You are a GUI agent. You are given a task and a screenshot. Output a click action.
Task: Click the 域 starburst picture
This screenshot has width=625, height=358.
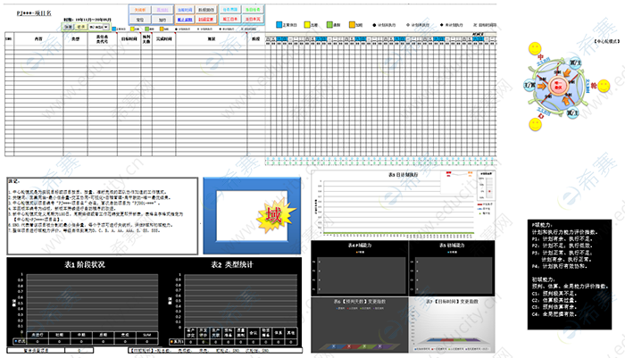(274, 215)
